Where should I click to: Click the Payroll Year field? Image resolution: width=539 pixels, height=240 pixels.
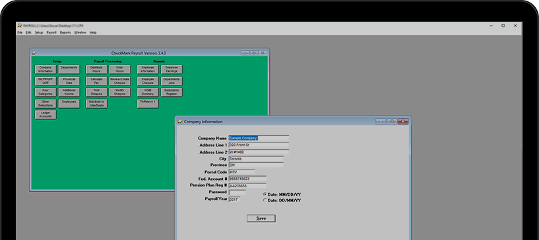(x=234, y=199)
